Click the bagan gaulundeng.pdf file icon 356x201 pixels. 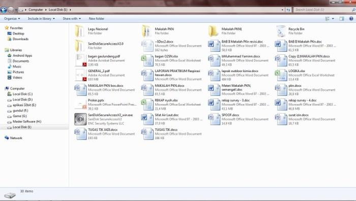pyautogui.click(x=80, y=60)
